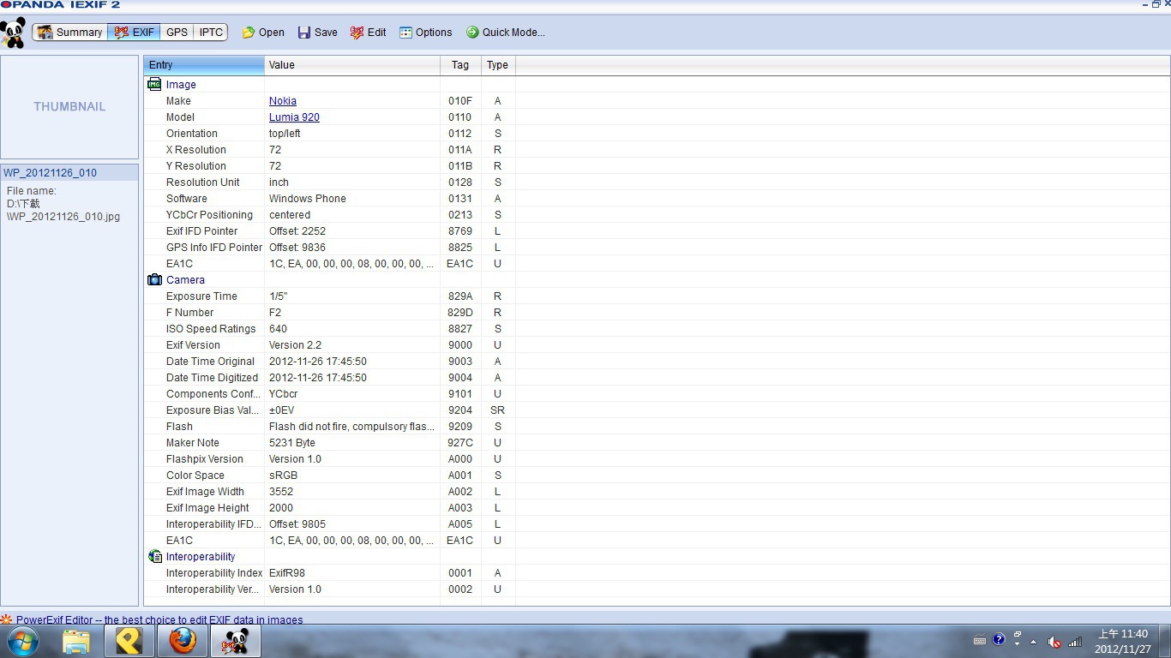Collapse the Camera section group

click(x=154, y=280)
